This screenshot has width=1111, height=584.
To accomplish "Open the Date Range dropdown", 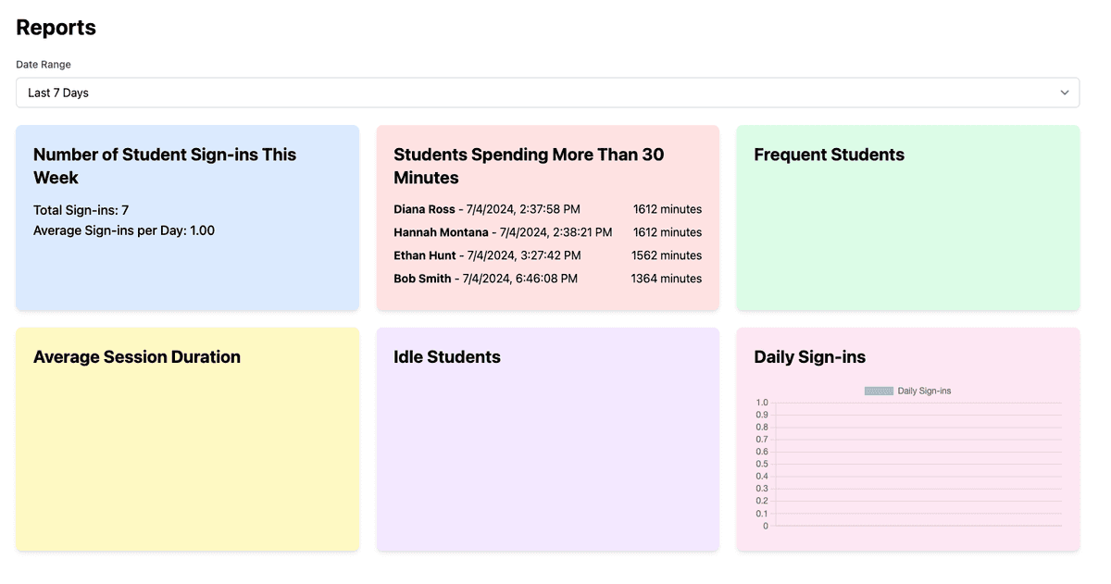I will [x=546, y=93].
